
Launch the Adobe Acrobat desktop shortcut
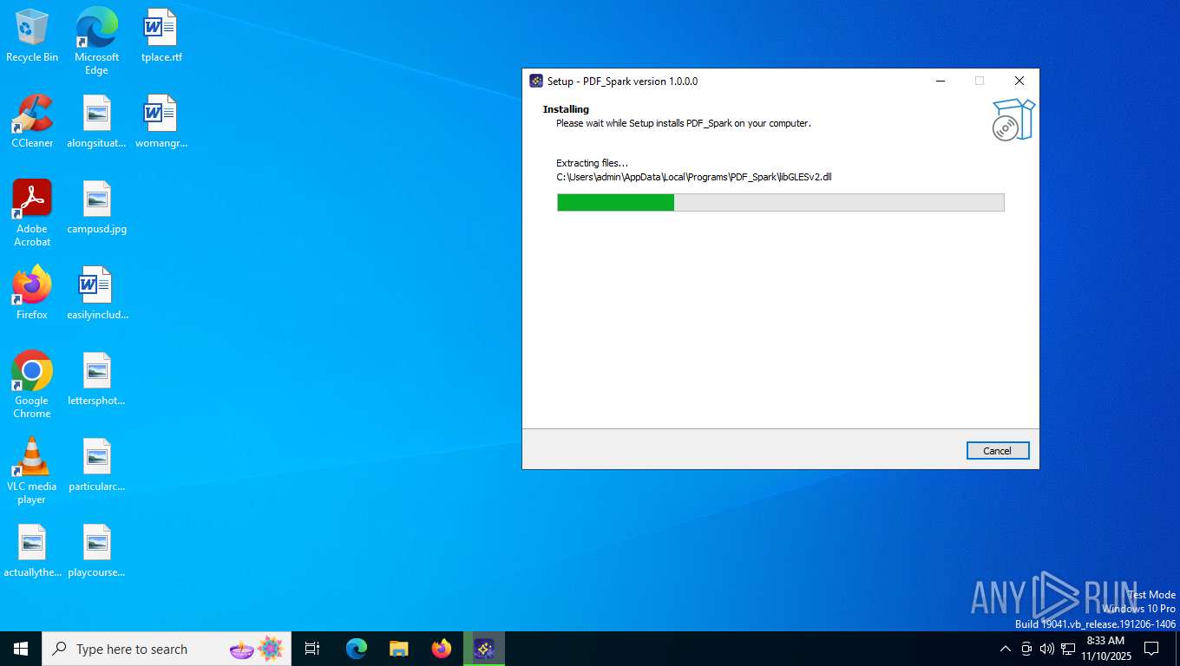coord(32,213)
